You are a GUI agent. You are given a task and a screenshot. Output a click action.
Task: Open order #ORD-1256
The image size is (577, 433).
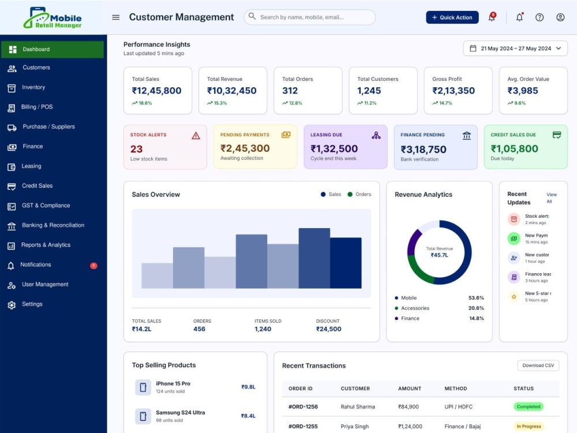pos(303,407)
